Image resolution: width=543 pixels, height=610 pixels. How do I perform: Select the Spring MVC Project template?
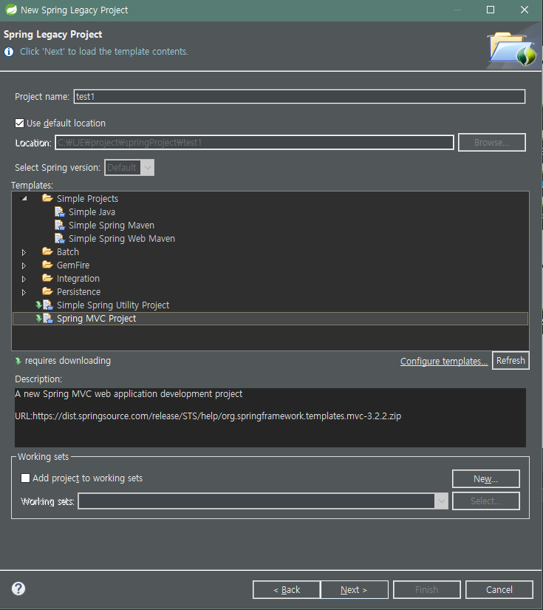(96, 319)
